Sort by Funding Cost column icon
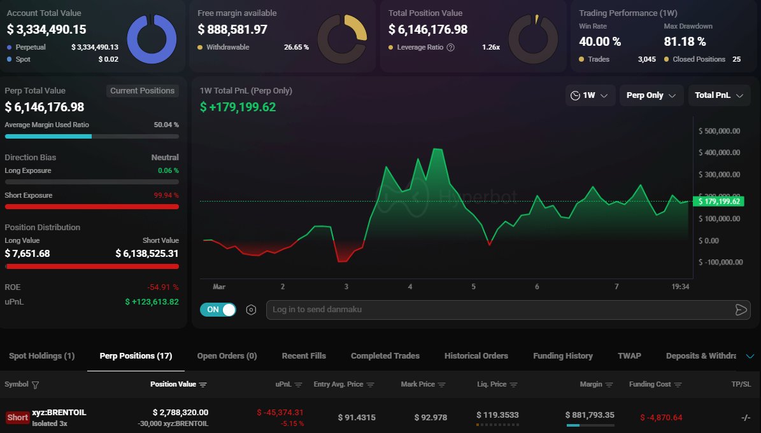Image resolution: width=761 pixels, height=433 pixels. coord(678,385)
